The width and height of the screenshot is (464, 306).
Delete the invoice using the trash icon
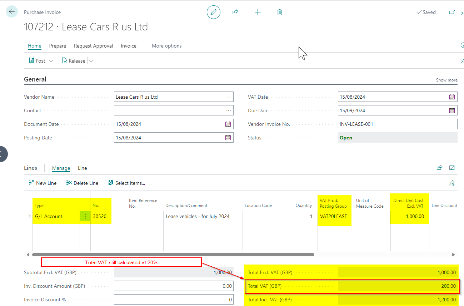(279, 12)
